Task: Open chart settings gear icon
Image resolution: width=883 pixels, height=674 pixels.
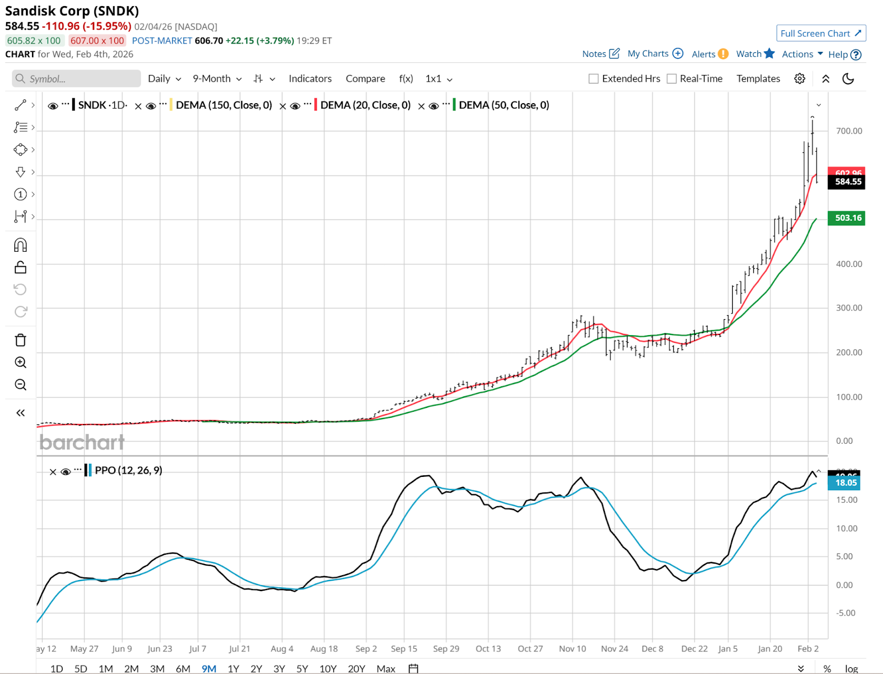Action: 799,79
